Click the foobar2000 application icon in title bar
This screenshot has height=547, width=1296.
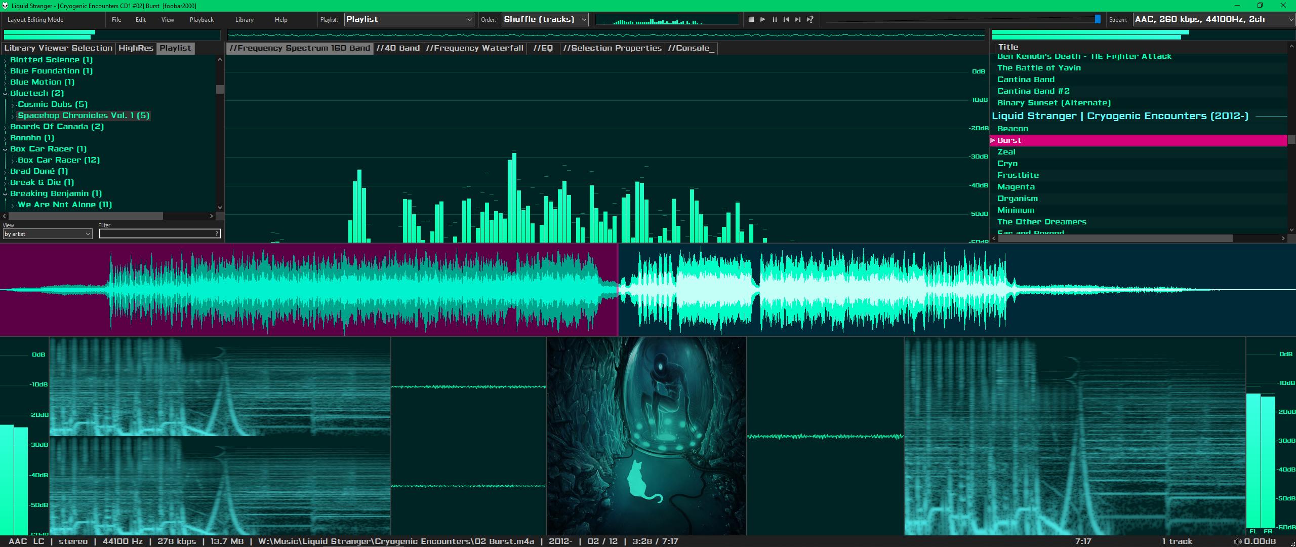pos(5,6)
